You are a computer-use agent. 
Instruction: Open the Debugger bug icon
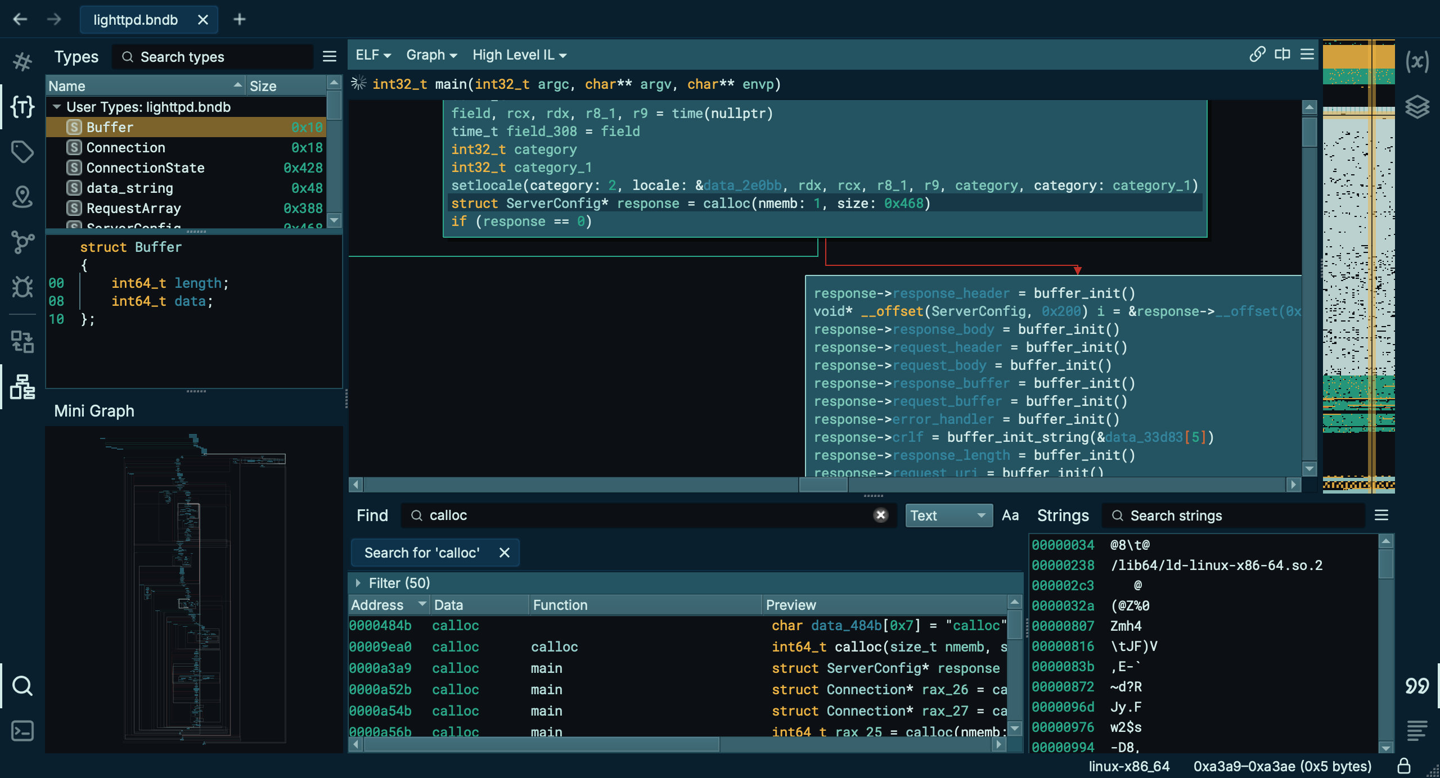coord(22,287)
